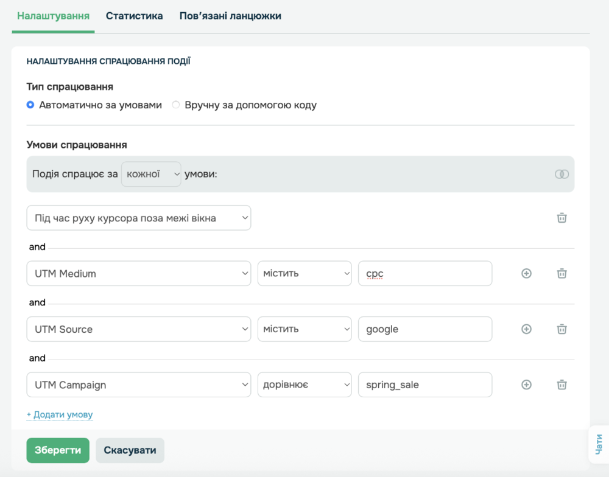This screenshot has height=477, width=609.
Task: Open 'дорівнює' operator dropdown
Action: [x=304, y=385]
